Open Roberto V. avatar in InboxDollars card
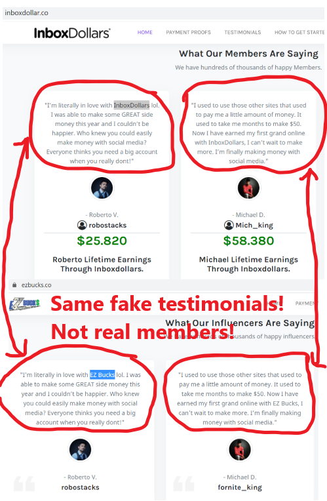 tap(102, 188)
